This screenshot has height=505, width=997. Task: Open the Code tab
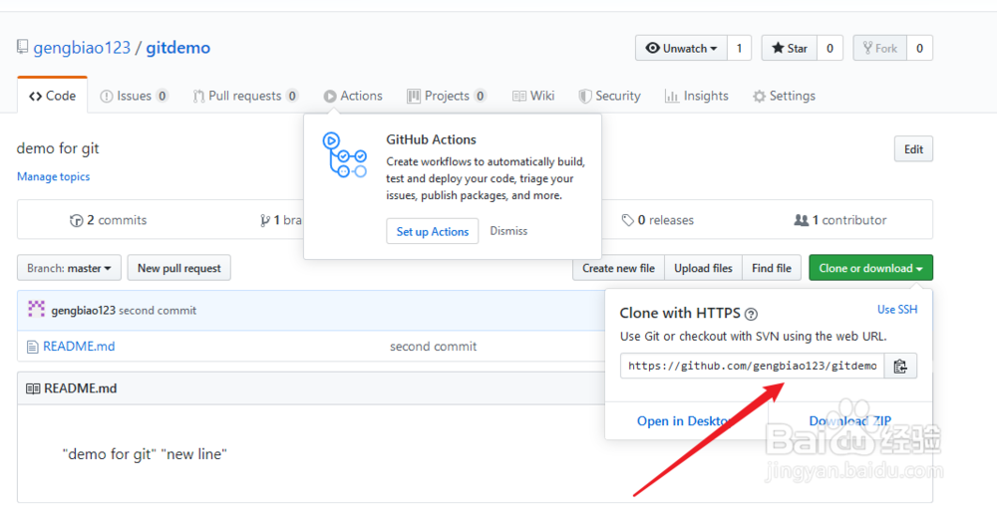[52, 96]
